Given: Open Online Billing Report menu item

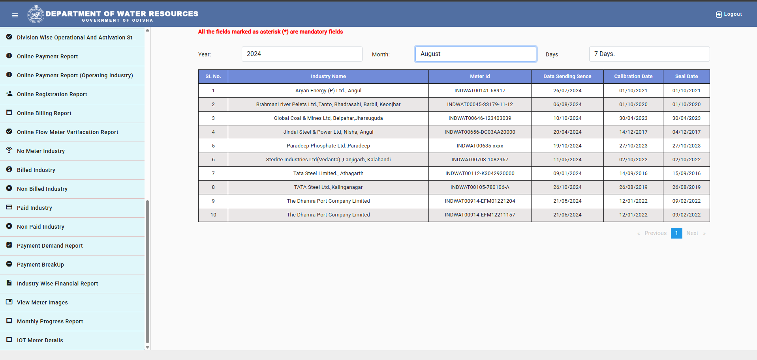Looking at the screenshot, I should [x=72, y=113].
